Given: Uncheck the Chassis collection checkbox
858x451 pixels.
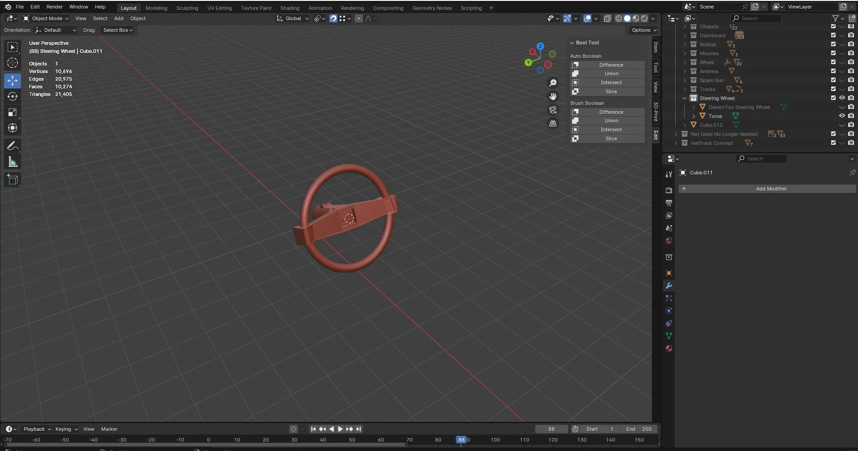Looking at the screenshot, I should (x=833, y=26).
